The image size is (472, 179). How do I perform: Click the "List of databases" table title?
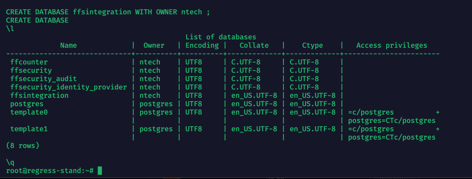point(221,37)
